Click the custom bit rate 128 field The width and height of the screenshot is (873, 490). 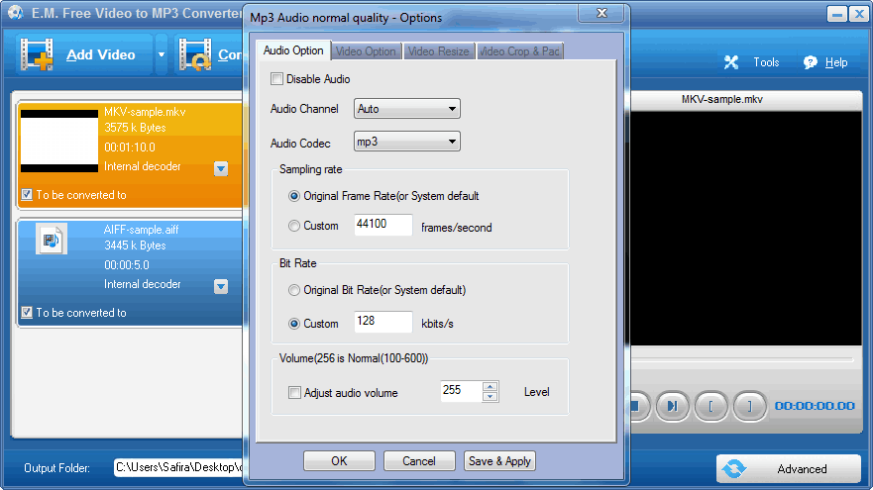pyautogui.click(x=383, y=322)
